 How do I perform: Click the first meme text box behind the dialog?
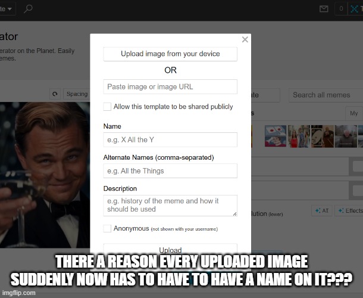tap(300, 166)
